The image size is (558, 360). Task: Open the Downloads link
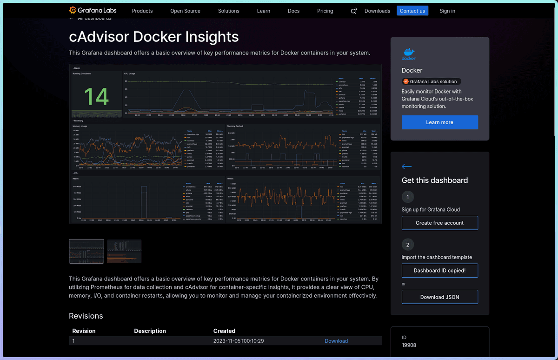coord(377,11)
